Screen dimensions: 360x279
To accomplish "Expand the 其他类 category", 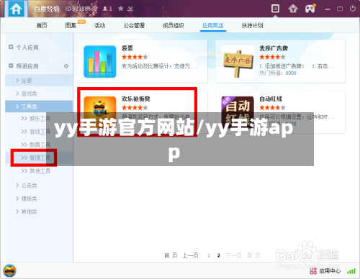I will 27,211.
